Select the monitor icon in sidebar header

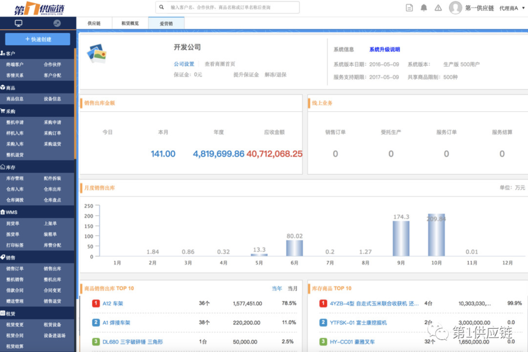click(x=19, y=23)
